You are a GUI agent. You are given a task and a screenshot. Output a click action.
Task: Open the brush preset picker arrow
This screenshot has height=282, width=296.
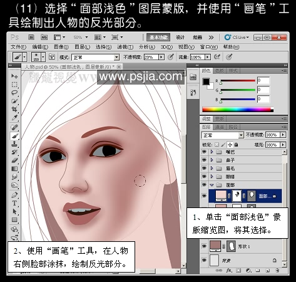coord(43,57)
